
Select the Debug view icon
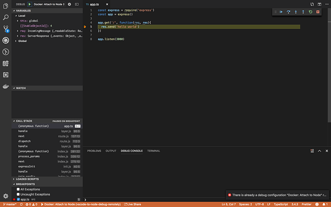click(6, 40)
